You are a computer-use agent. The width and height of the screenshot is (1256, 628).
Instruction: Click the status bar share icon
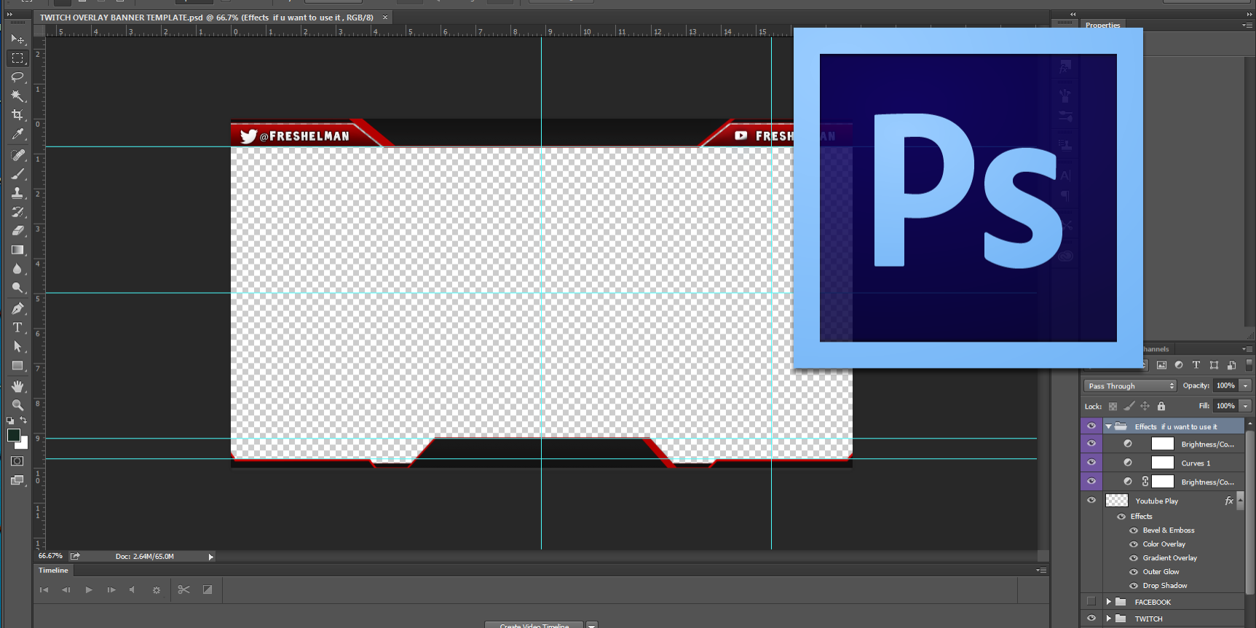[x=75, y=556]
